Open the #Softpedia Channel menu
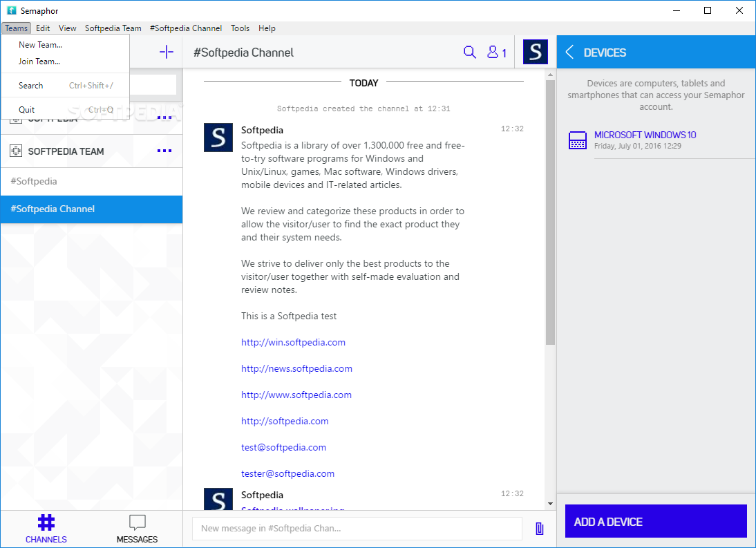756x548 pixels. [x=186, y=28]
